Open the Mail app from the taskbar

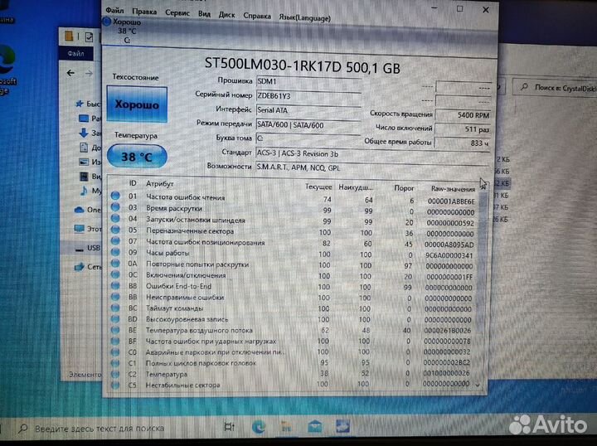pyautogui.click(x=315, y=427)
